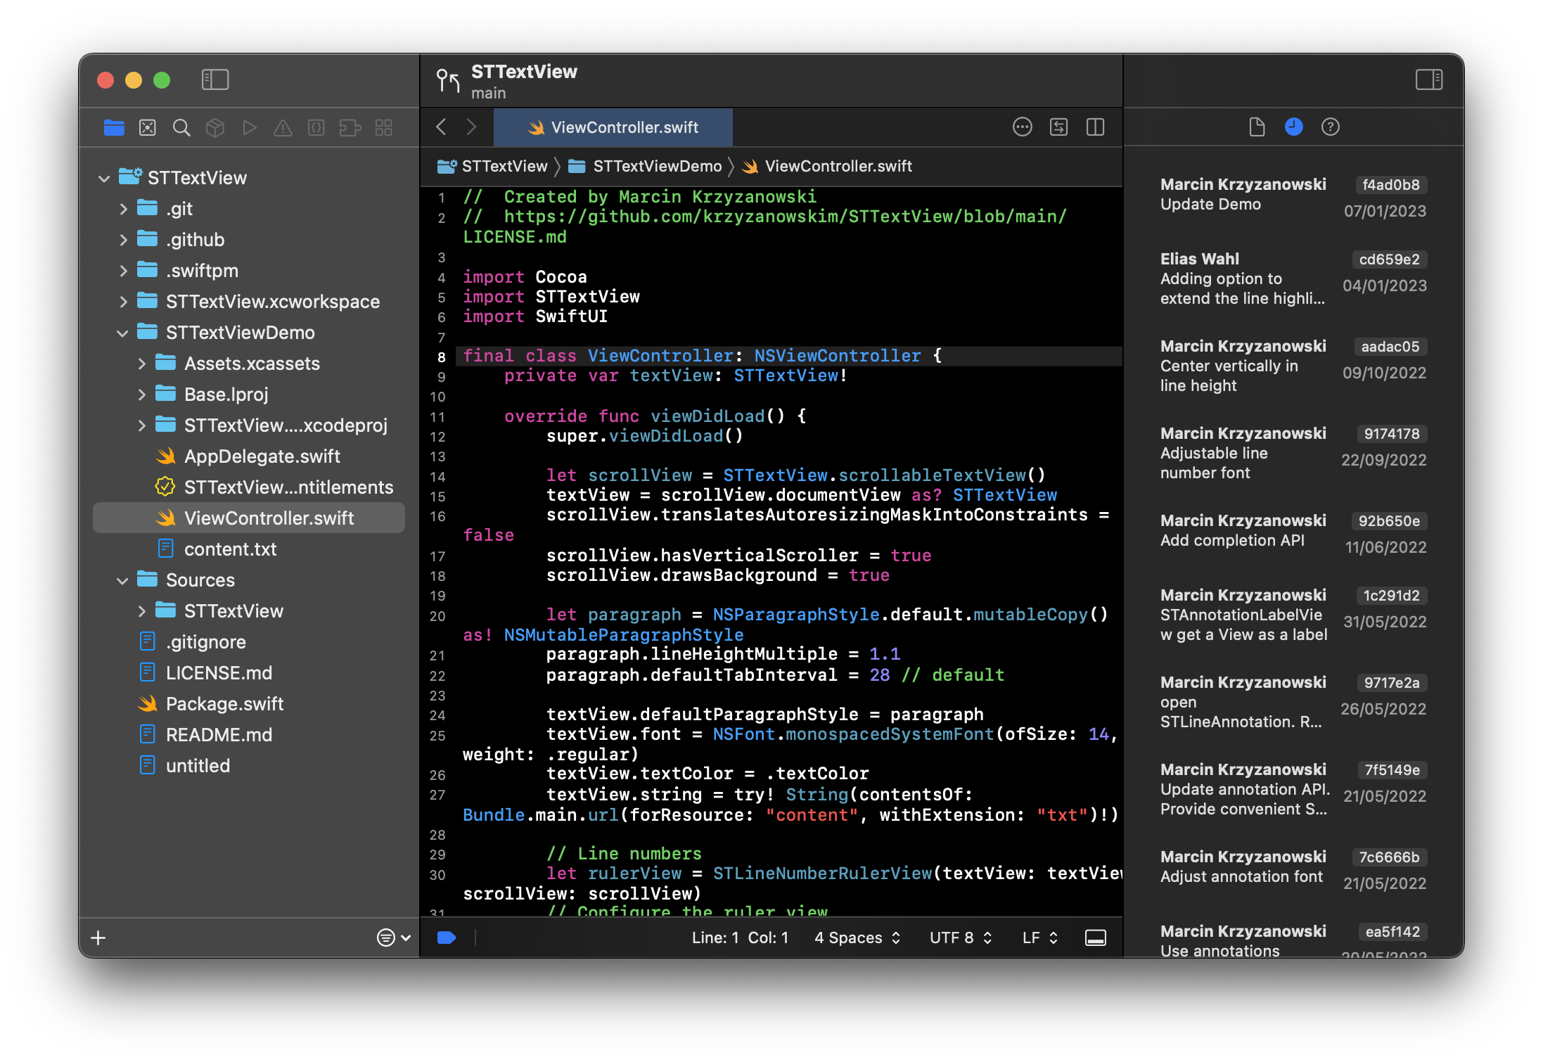Open the debug navigator brackets icon
This screenshot has height=1062, width=1543.
point(316,127)
